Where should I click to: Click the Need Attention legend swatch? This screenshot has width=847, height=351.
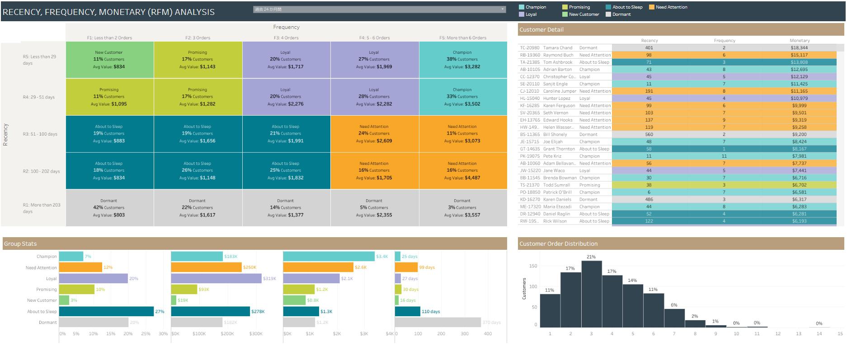pos(652,7)
